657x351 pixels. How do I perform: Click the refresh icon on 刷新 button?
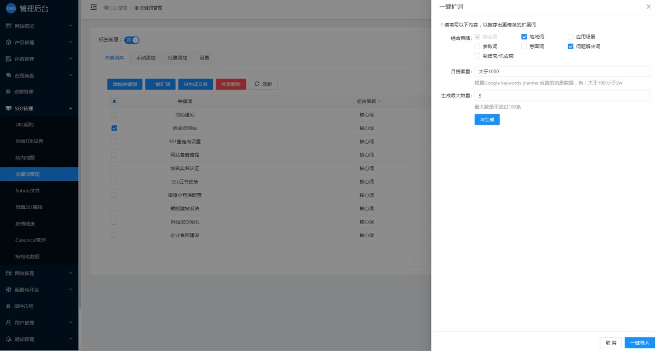point(257,84)
